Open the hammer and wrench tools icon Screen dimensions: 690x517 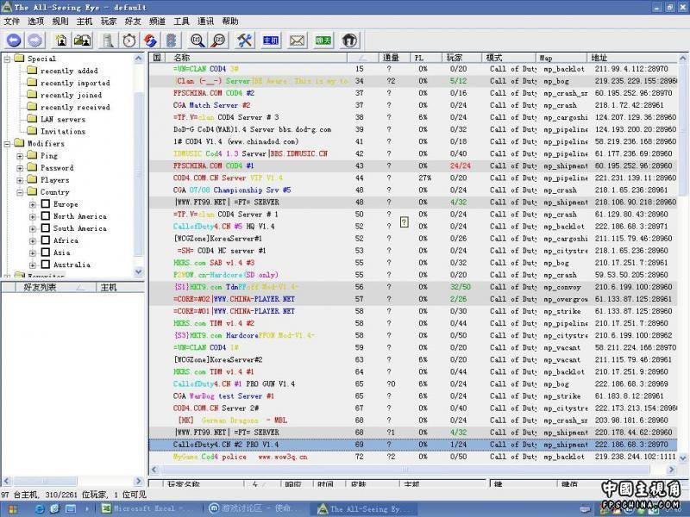[244, 40]
